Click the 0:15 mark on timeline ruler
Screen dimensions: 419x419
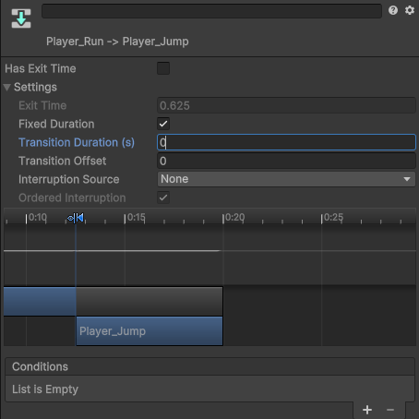[135, 218]
